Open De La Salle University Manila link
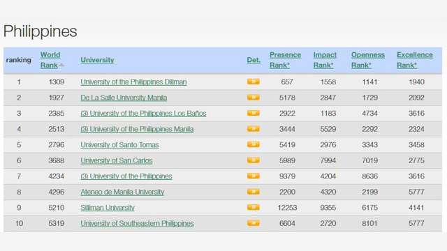The height and width of the screenshot is (251, 447). click(x=124, y=98)
